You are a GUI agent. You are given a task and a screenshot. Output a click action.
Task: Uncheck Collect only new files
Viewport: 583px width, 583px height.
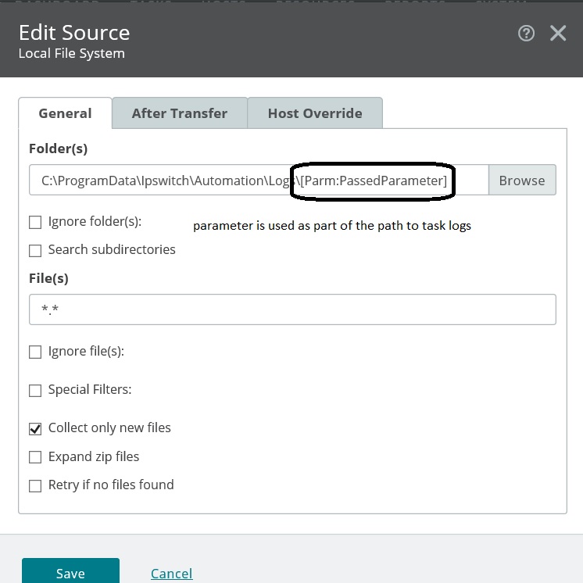click(35, 429)
